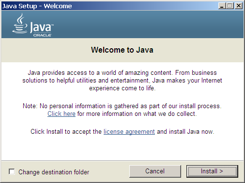
Task: Open the 'Click here' information link
Action: pyautogui.click(x=61, y=114)
